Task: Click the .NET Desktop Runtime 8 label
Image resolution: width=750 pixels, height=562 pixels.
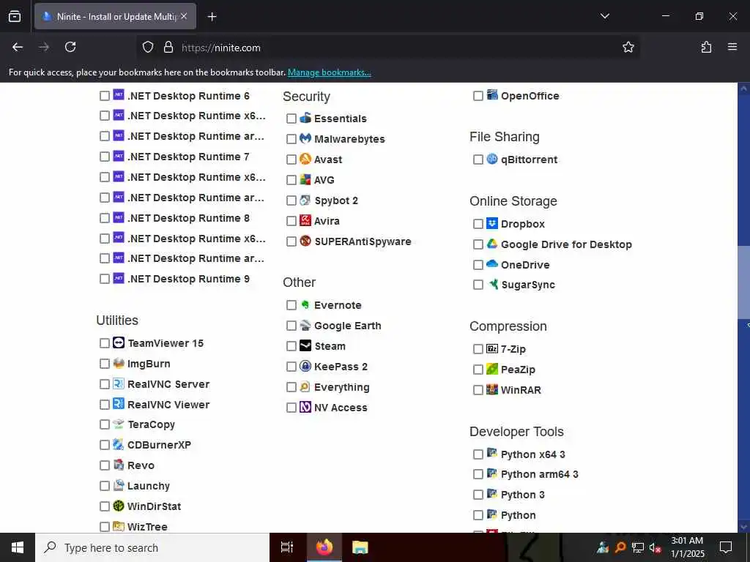Action: coord(188,218)
